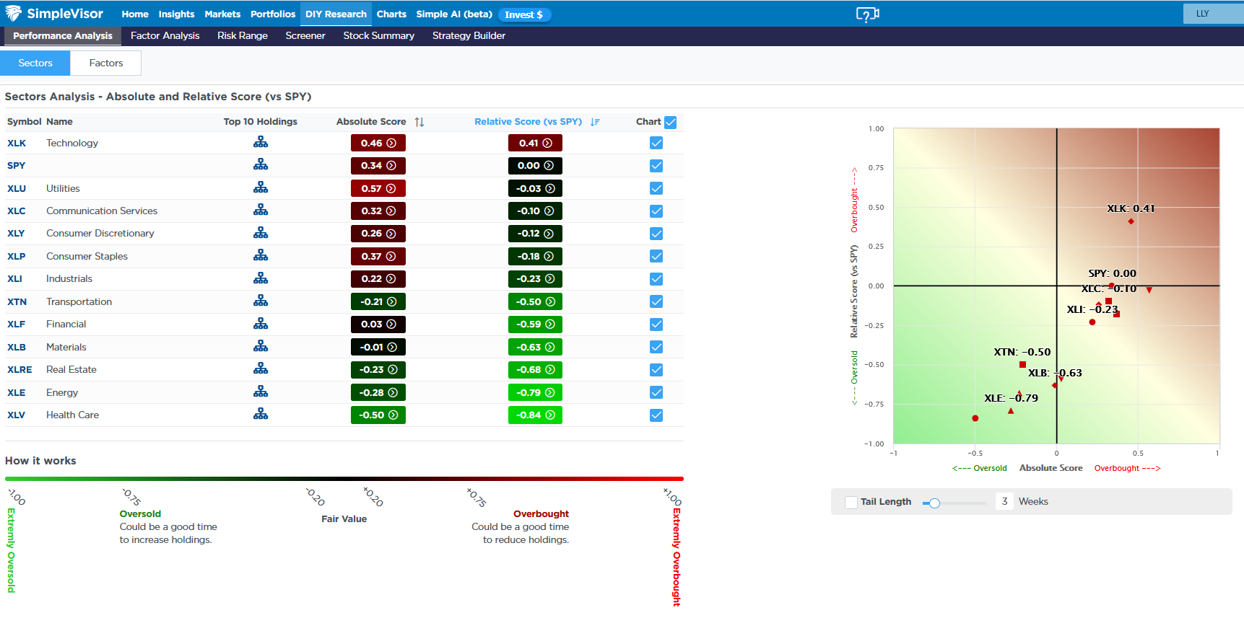Go to Factor Analysis tab
The image size is (1244, 618).
[x=165, y=35]
